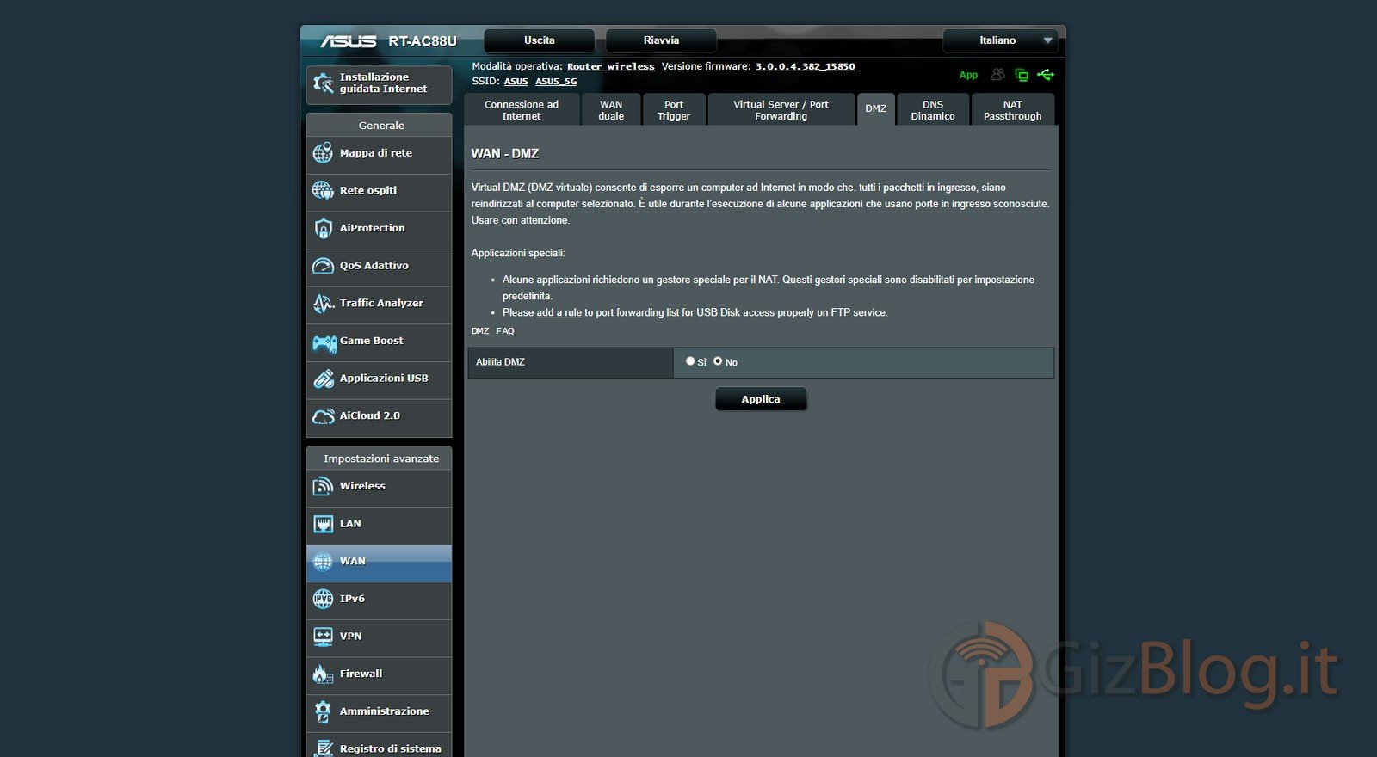Click the ASUS_5G SSID link
Screen dimensions: 1377x757
(x=556, y=82)
